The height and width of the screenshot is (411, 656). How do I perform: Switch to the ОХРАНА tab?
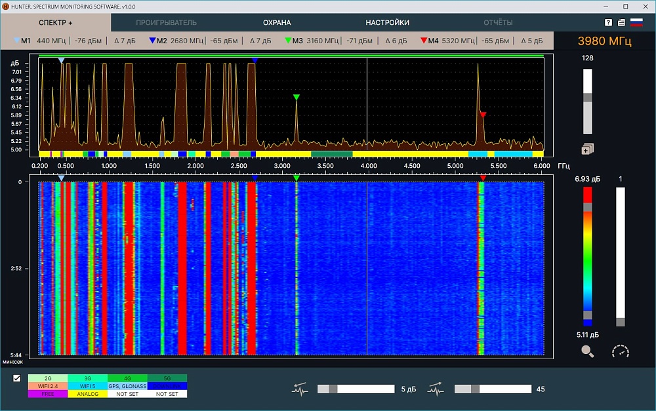pyautogui.click(x=277, y=22)
